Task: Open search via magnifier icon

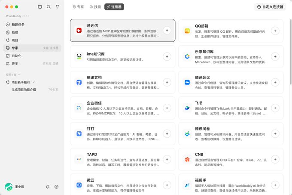Action: [x=49, y=7]
